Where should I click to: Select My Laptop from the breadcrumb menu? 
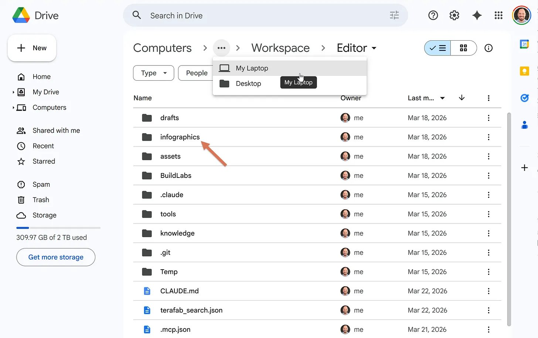tap(252, 68)
